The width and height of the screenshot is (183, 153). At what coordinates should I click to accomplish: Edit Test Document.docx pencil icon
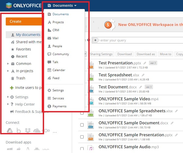coord(140,87)
